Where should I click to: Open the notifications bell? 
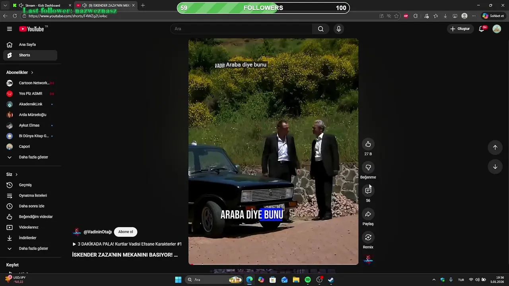point(482,29)
